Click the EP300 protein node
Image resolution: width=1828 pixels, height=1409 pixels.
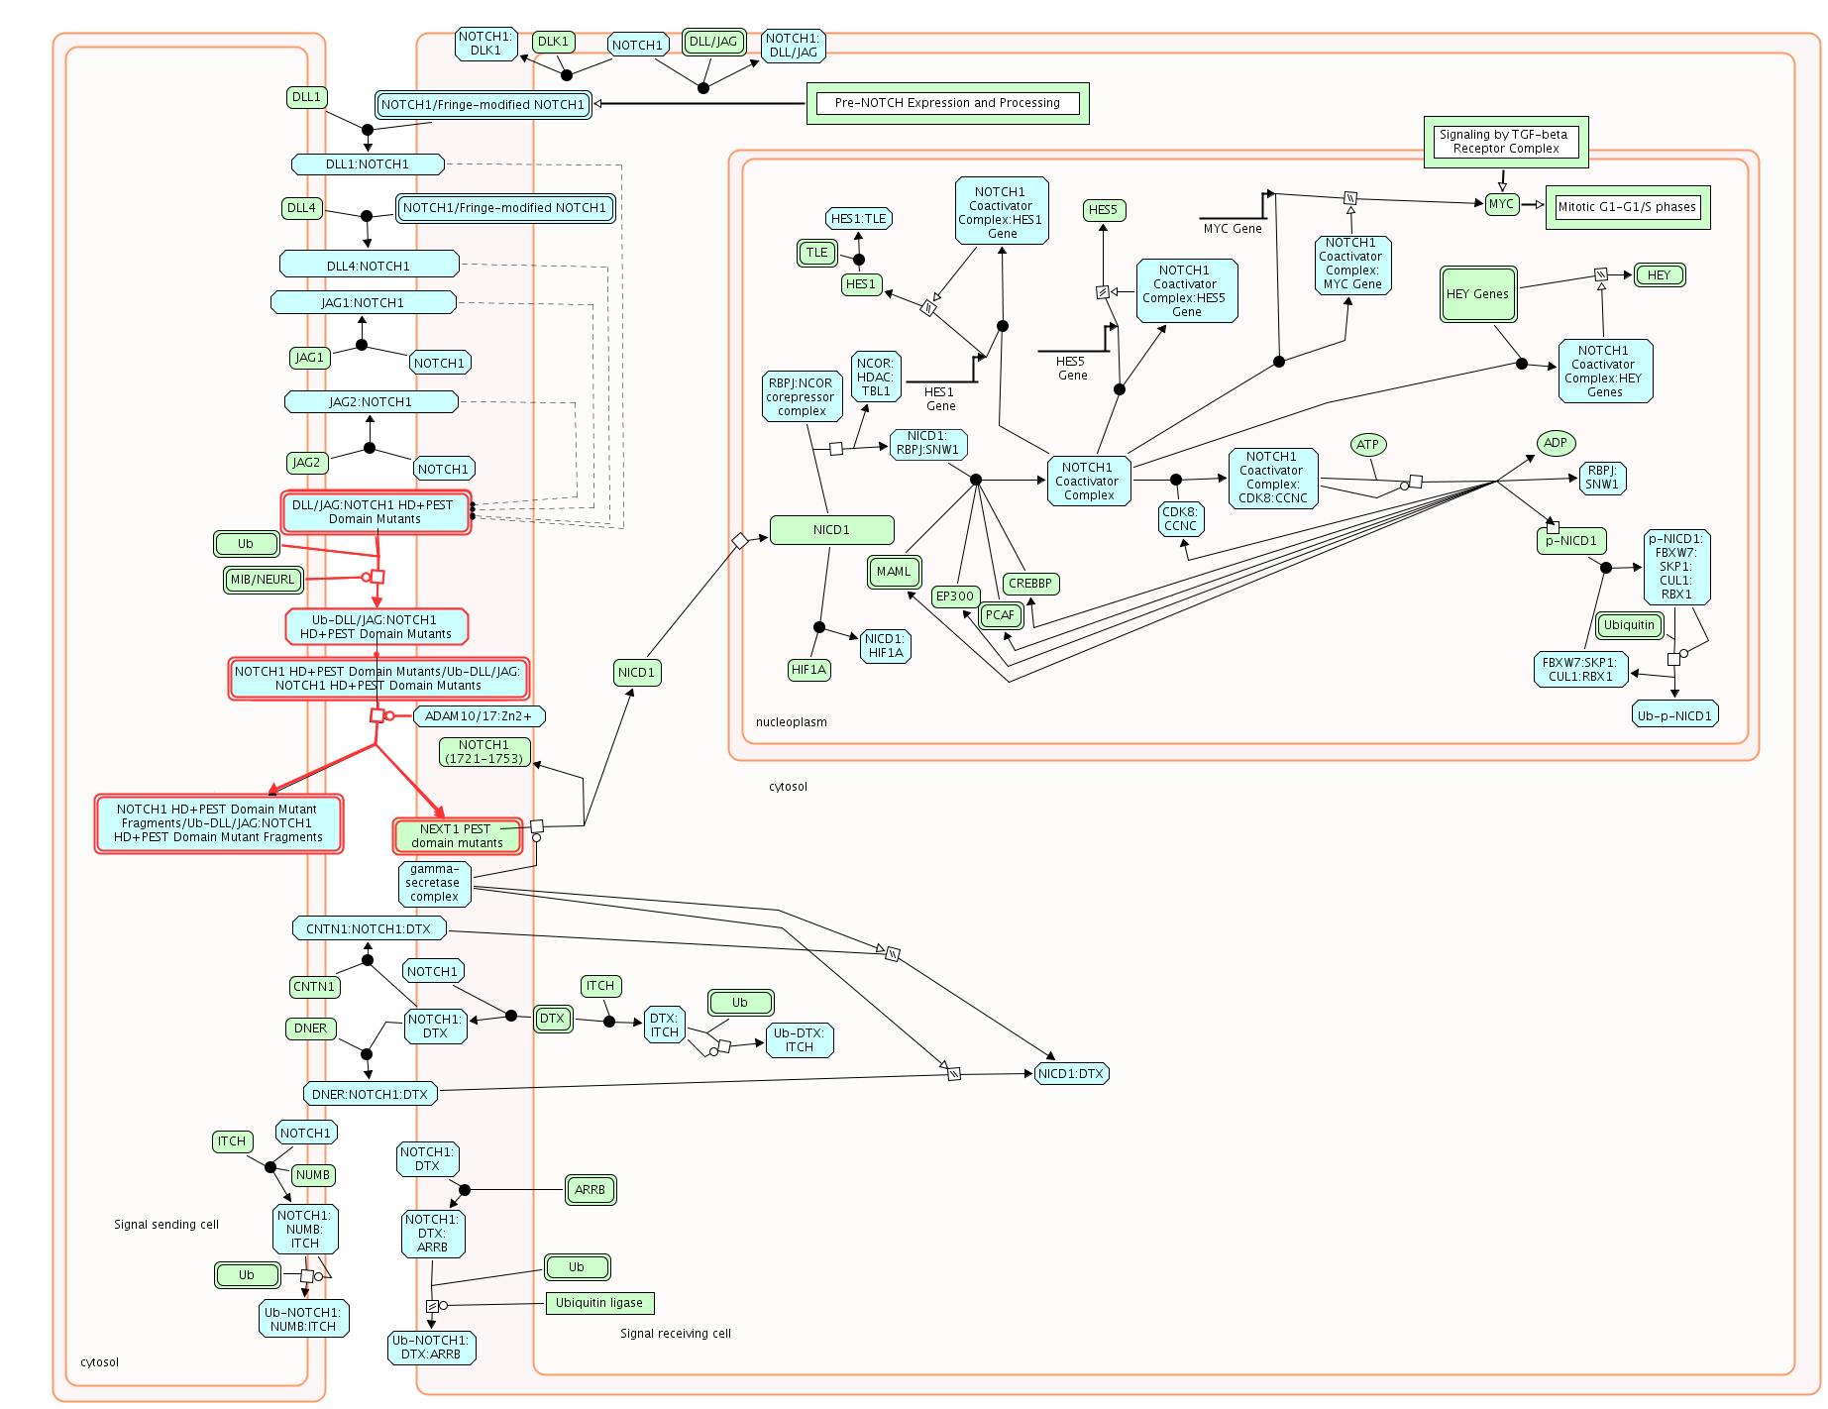pyautogui.click(x=955, y=596)
